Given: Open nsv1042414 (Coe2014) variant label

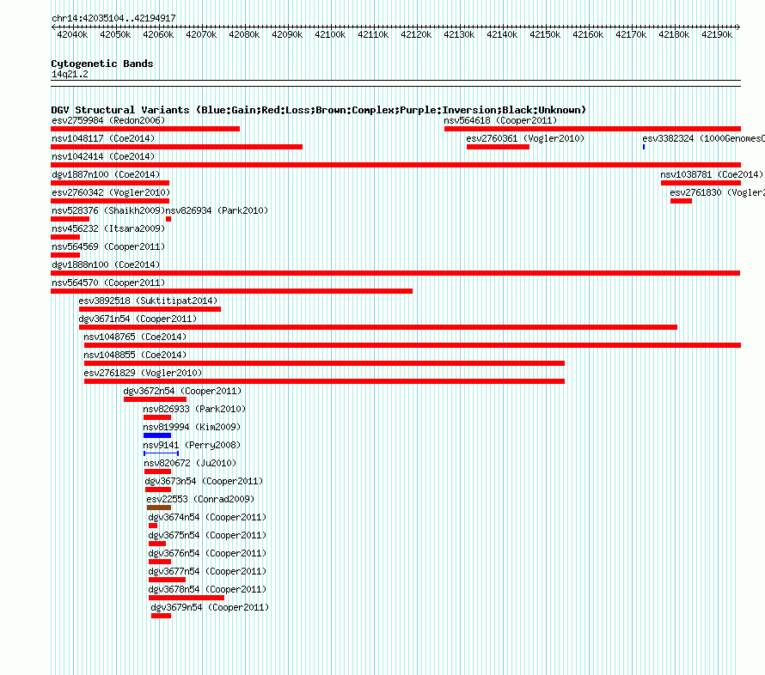Looking at the screenshot, I should [103, 156].
